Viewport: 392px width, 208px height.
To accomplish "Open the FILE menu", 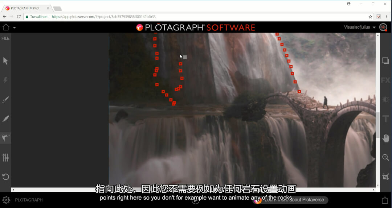I will (x=5, y=38).
